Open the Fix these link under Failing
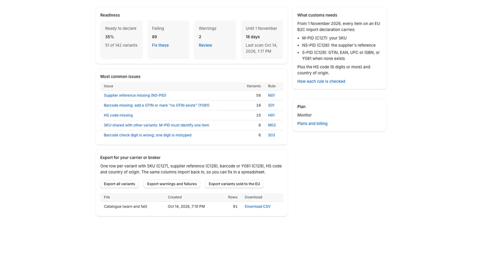Screen dimensions: 482x271 (x=160, y=45)
